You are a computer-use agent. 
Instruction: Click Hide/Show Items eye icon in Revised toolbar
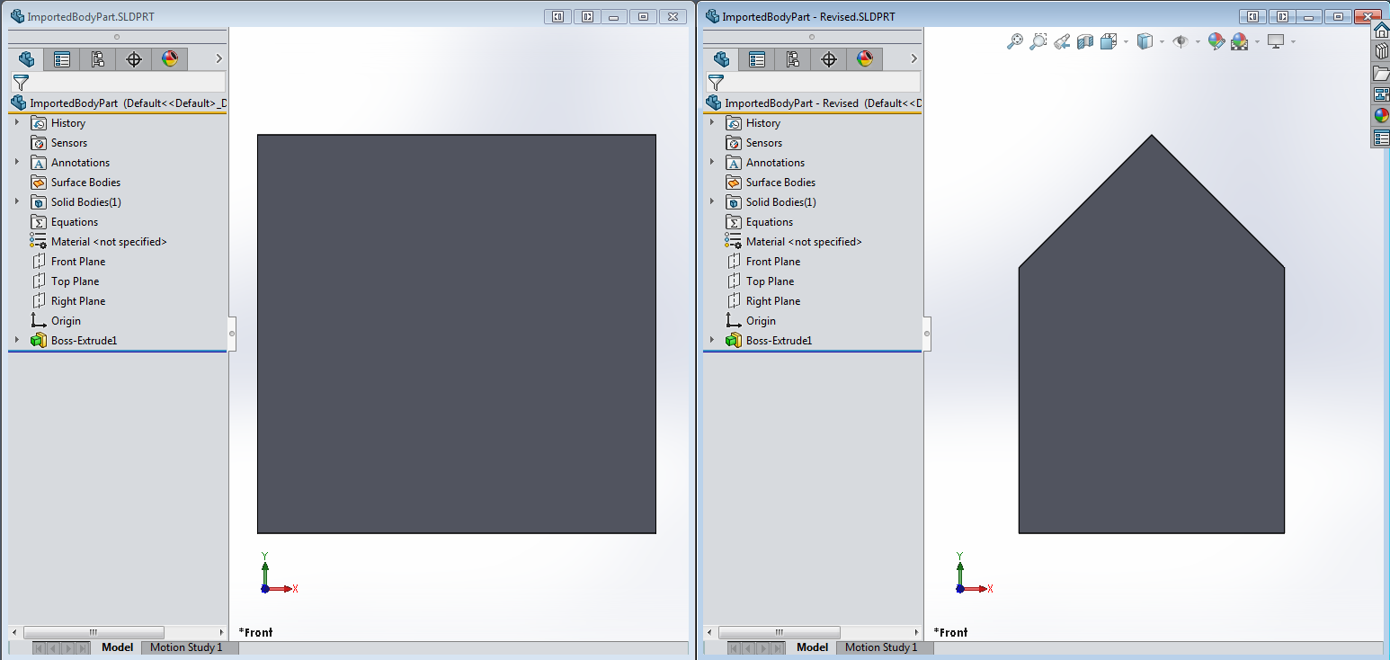1181,41
